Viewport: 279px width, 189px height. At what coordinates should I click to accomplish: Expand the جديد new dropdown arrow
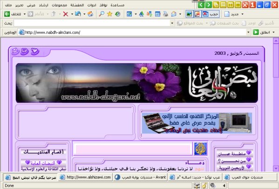pyautogui.click(x=242, y=14)
